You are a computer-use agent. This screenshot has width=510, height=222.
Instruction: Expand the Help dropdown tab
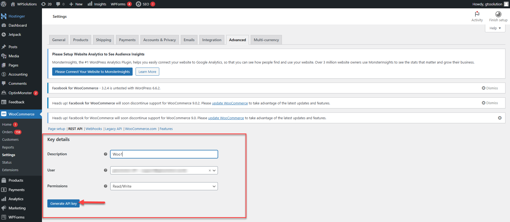(495, 28)
